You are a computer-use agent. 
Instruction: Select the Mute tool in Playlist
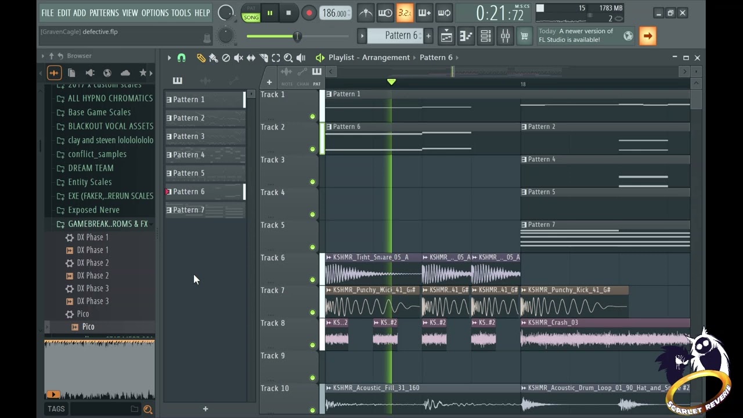click(x=239, y=57)
